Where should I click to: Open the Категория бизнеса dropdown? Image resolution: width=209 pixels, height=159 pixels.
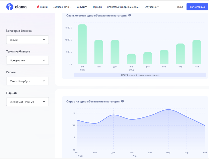click(27, 39)
